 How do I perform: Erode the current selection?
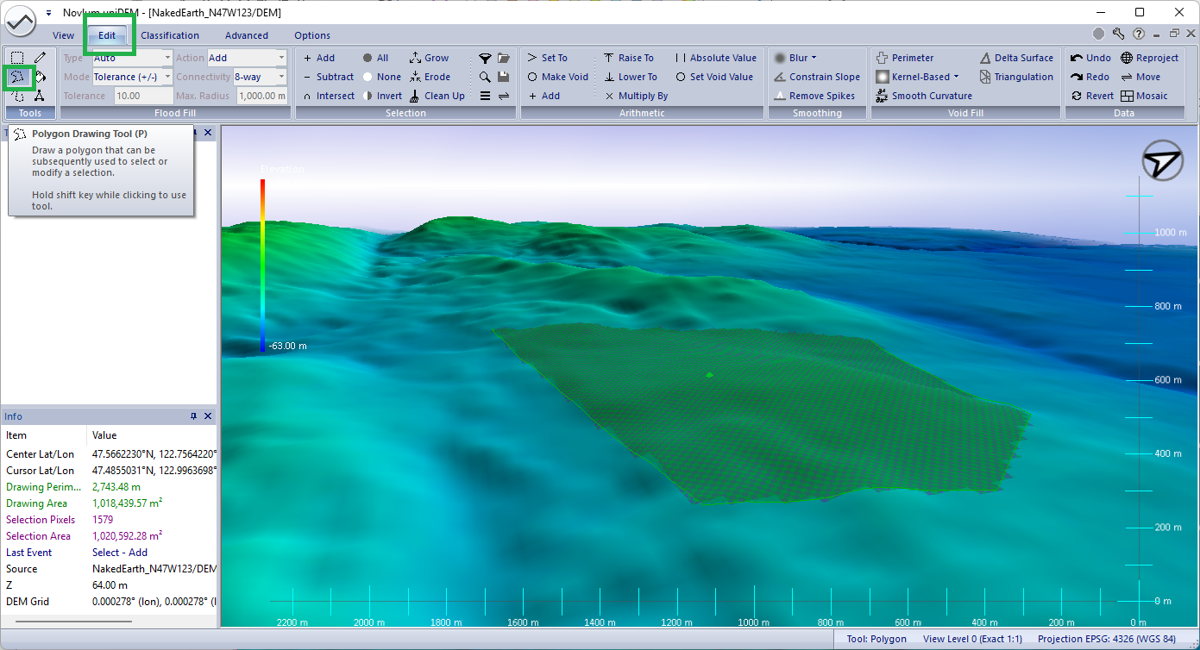point(429,77)
